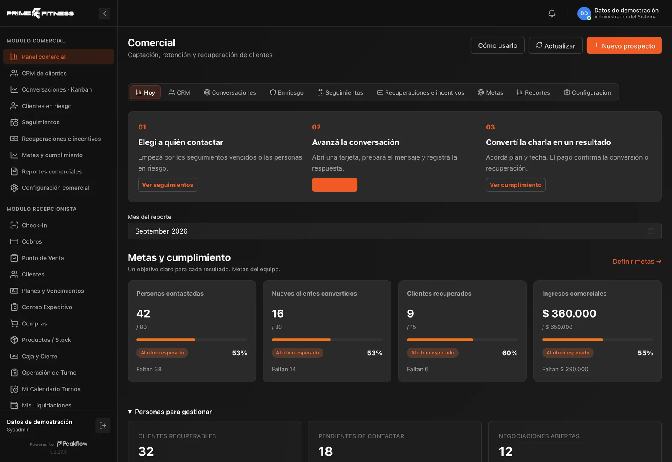Open the Conversaciones tab
Image resolution: width=672 pixels, height=462 pixels.
pos(230,92)
